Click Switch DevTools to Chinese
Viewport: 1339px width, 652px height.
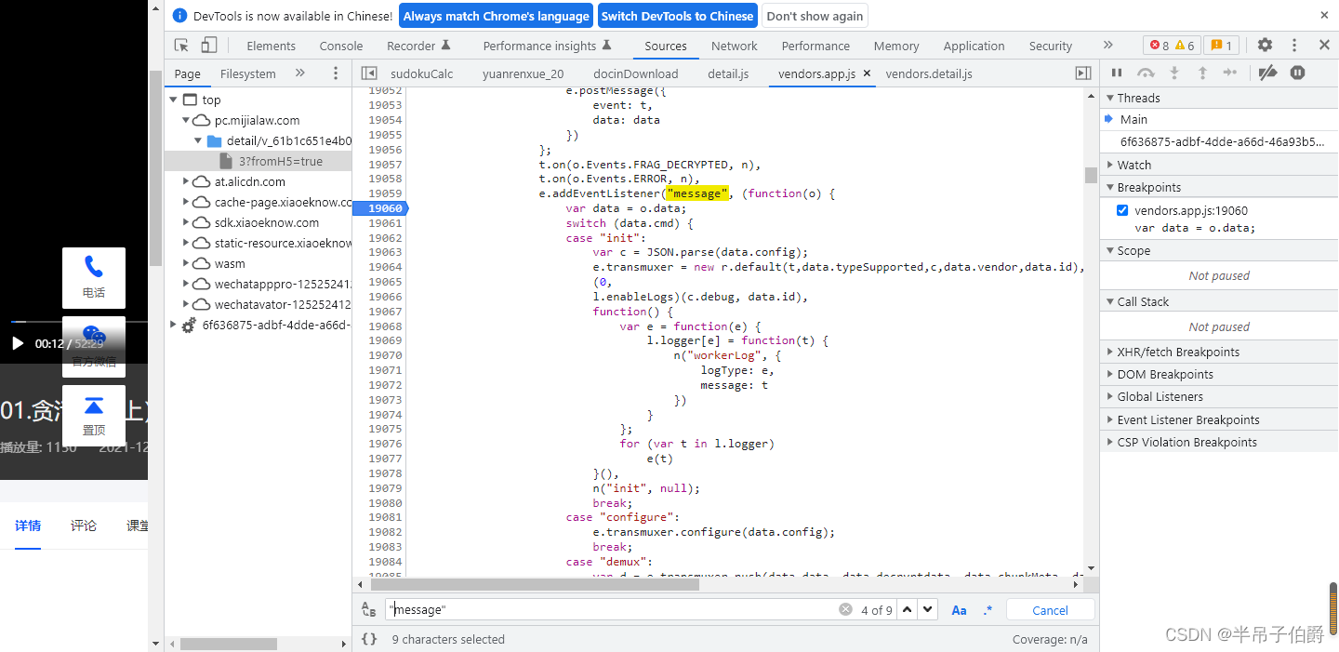(677, 16)
